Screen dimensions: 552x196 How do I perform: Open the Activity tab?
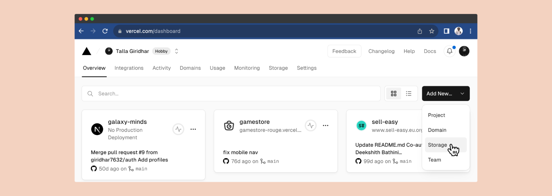(162, 68)
